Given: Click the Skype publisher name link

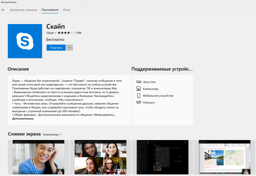Looking at the screenshot, I should [x=50, y=33].
